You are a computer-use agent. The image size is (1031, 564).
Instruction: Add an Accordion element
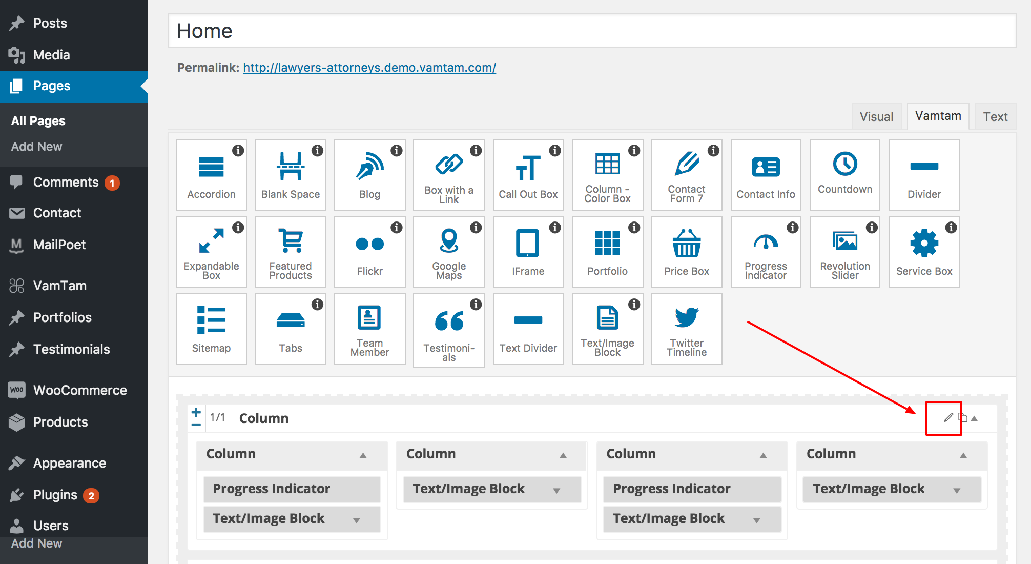coord(211,175)
